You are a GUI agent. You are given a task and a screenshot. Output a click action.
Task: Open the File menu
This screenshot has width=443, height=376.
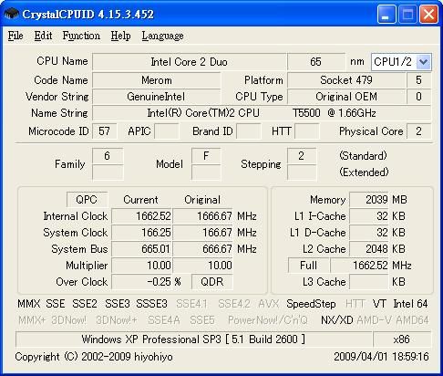tap(15, 36)
